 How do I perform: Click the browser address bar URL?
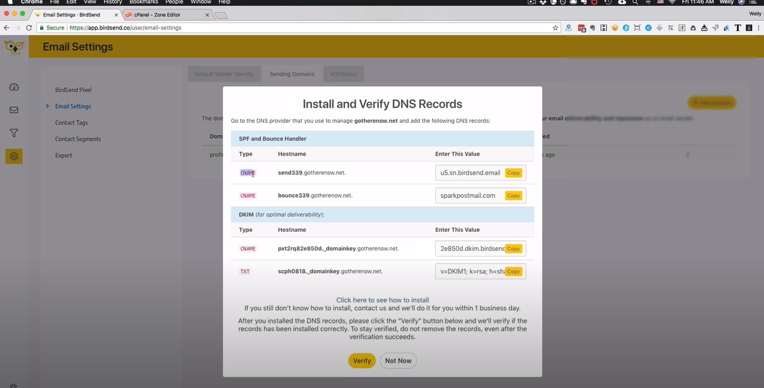(x=125, y=28)
